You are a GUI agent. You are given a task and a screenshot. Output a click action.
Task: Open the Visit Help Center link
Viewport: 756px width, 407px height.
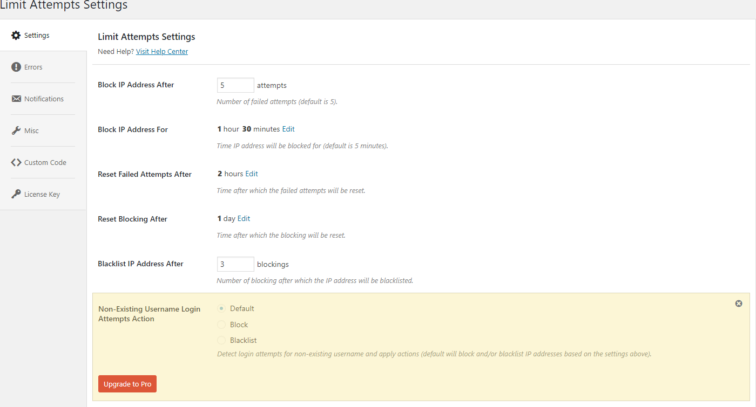(x=162, y=52)
